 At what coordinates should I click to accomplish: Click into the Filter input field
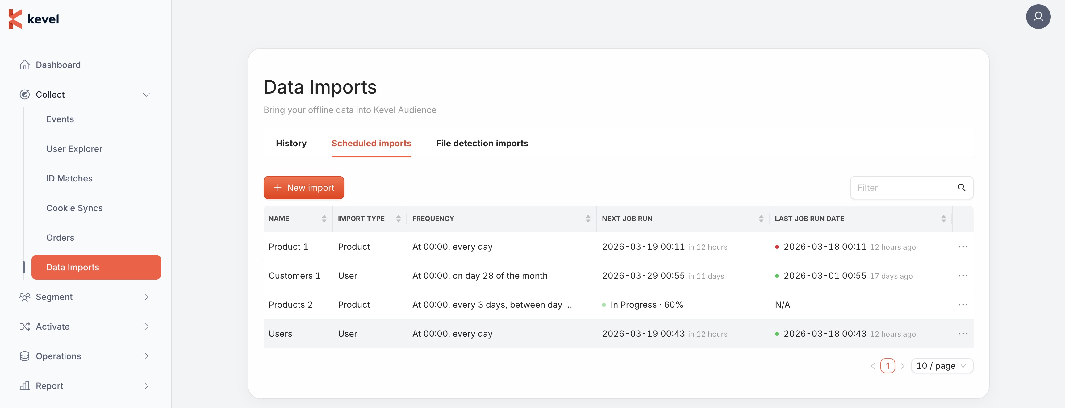coord(901,188)
